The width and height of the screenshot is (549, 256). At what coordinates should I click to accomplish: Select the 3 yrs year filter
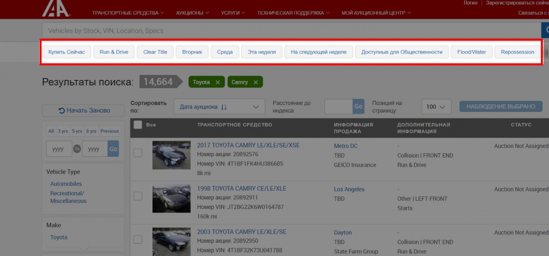[63, 131]
